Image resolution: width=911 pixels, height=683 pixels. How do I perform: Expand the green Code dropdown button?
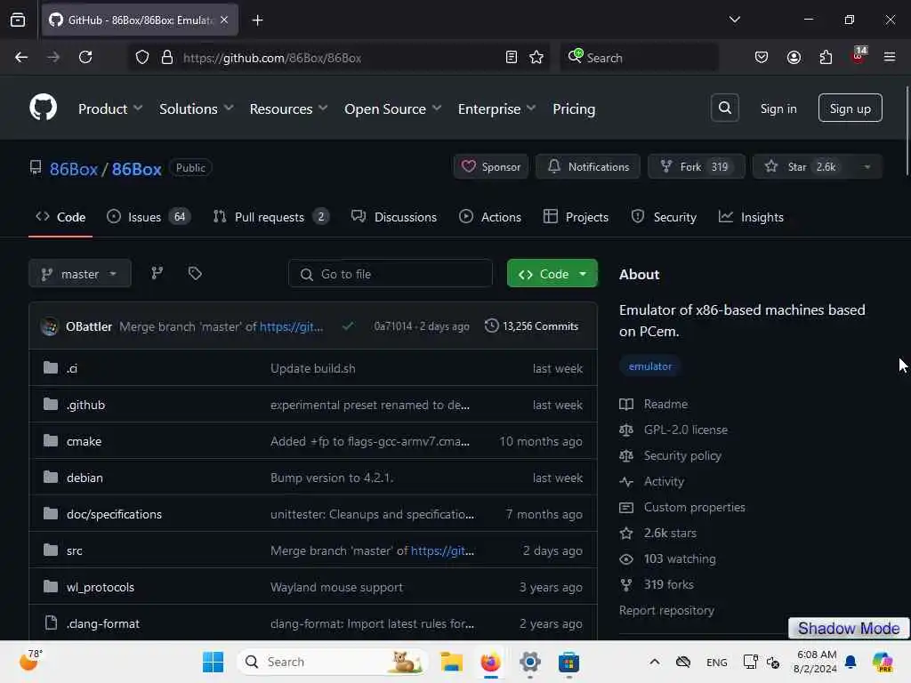[x=552, y=274]
